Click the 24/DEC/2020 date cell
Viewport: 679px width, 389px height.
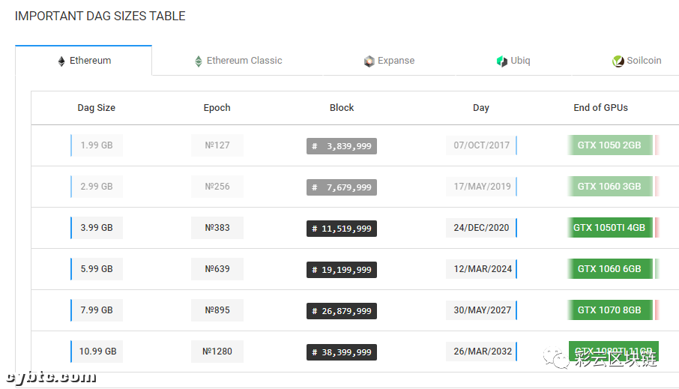[482, 228]
